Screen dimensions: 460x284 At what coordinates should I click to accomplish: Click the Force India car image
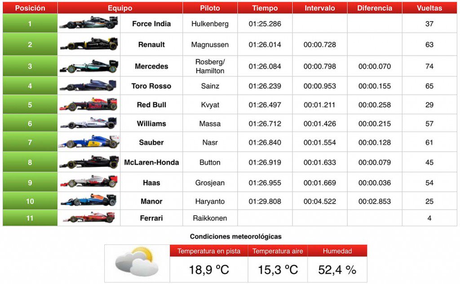click(88, 22)
